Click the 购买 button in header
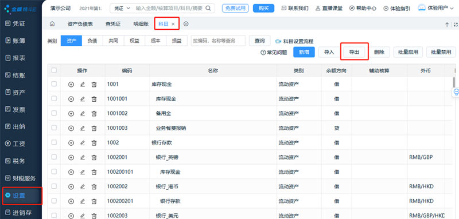 click(x=263, y=9)
